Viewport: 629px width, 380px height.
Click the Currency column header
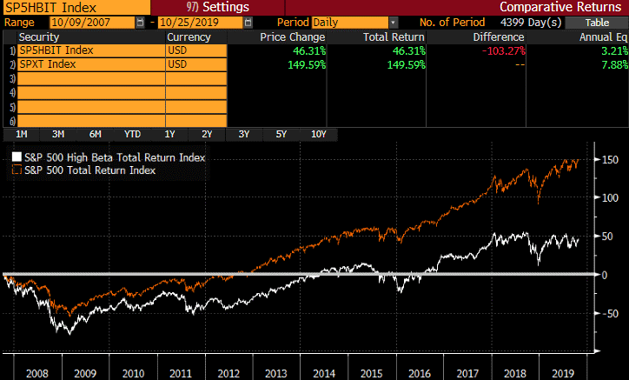(x=189, y=37)
